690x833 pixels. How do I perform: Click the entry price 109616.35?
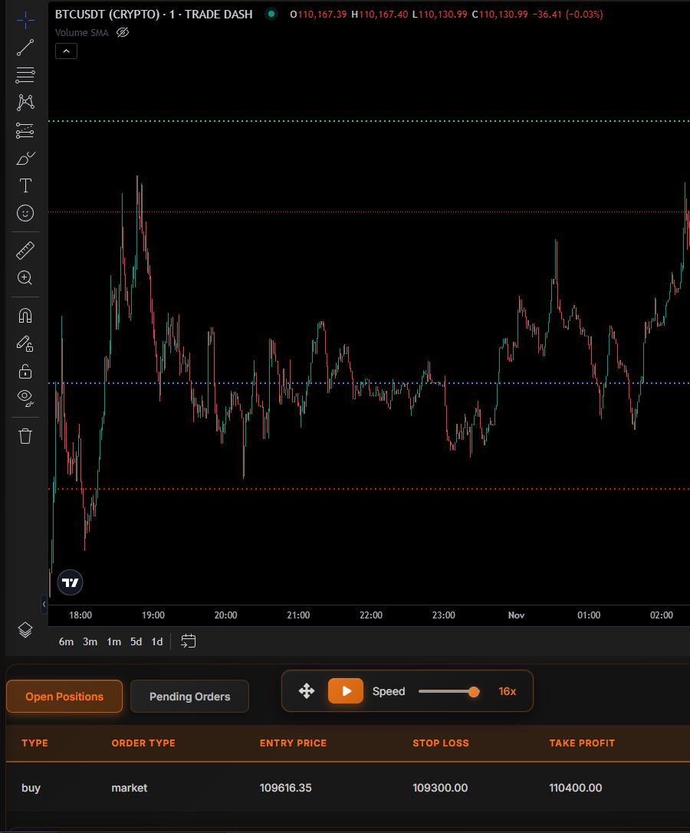pos(285,788)
